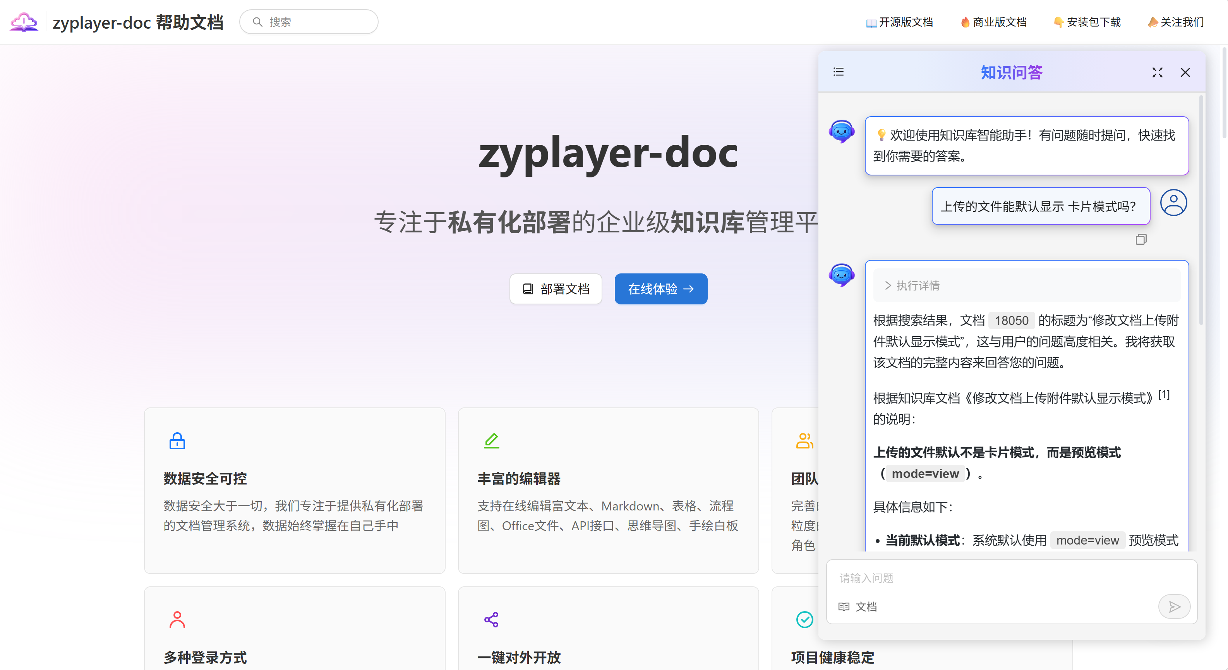
Task: Expand the 知识问答 panel to fullscreen
Action: click(x=1158, y=72)
